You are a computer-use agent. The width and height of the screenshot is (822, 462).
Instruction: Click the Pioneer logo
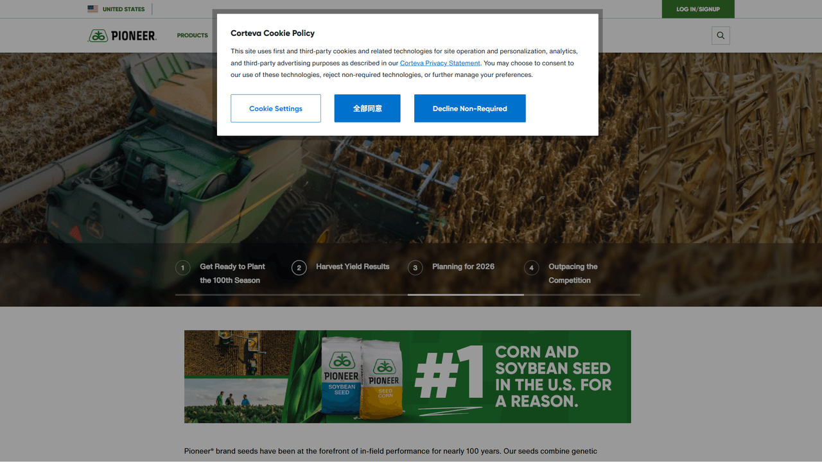pos(122,35)
